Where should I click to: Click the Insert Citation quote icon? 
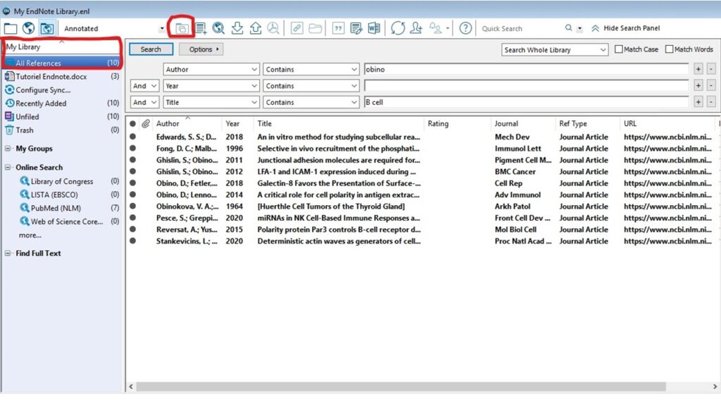(x=338, y=29)
